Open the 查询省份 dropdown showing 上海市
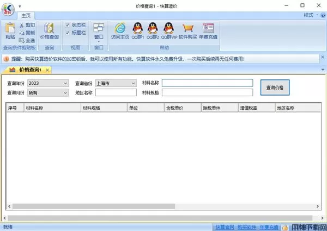Image resolution: width=327 pixels, height=231 pixels. click(116, 83)
